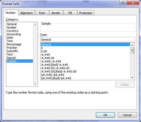Open the Font tab

(42, 13)
